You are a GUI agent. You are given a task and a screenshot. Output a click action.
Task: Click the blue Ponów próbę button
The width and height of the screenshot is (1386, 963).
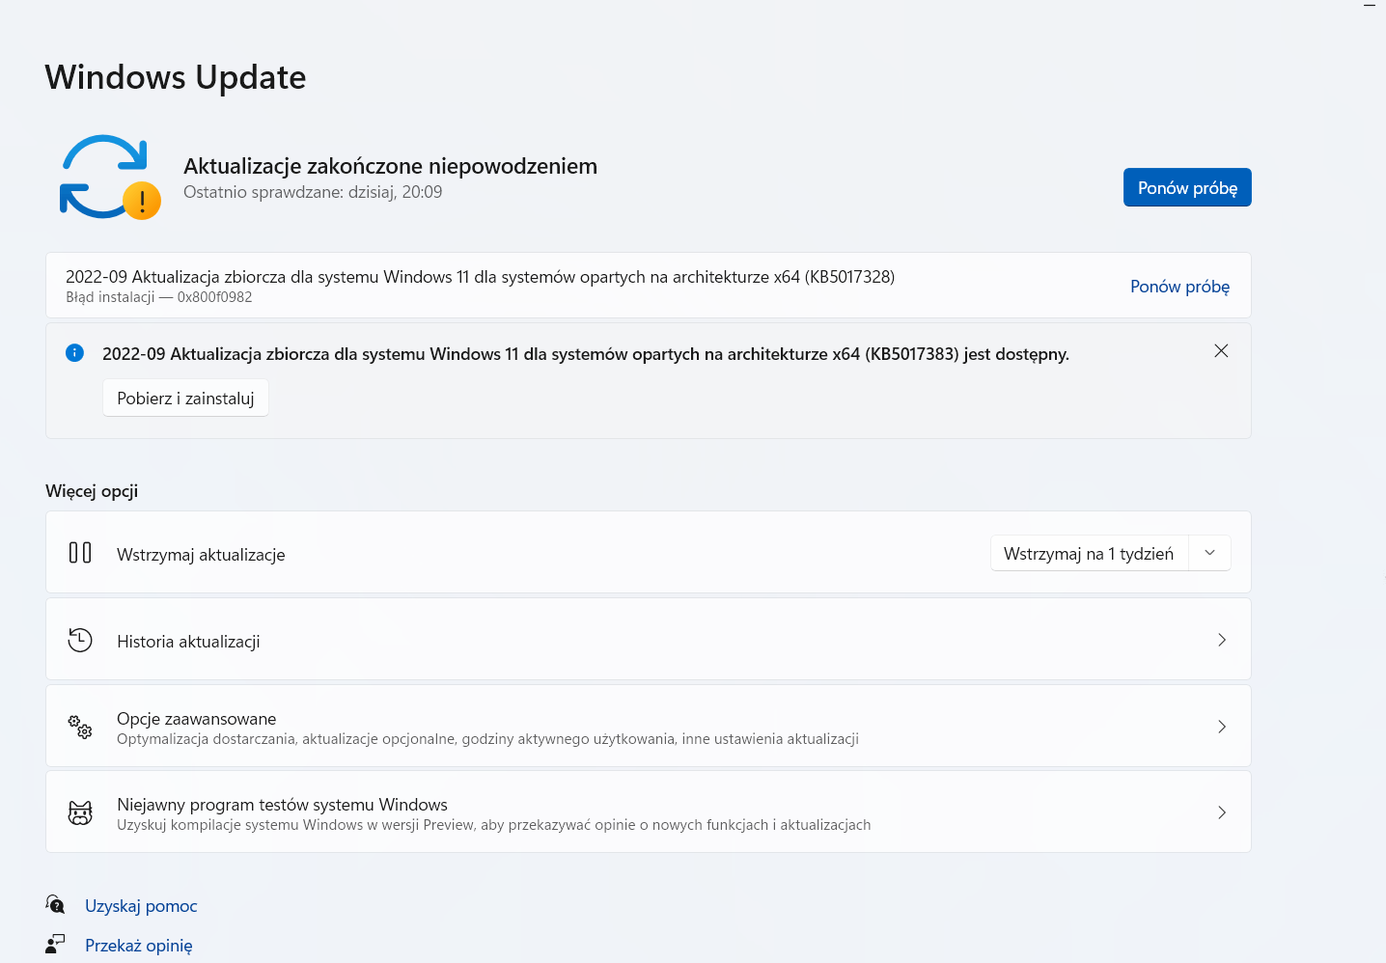[1187, 187]
